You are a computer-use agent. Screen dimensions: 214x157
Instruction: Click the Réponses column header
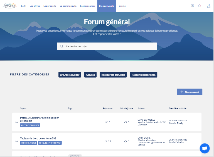[x=108, y=108]
